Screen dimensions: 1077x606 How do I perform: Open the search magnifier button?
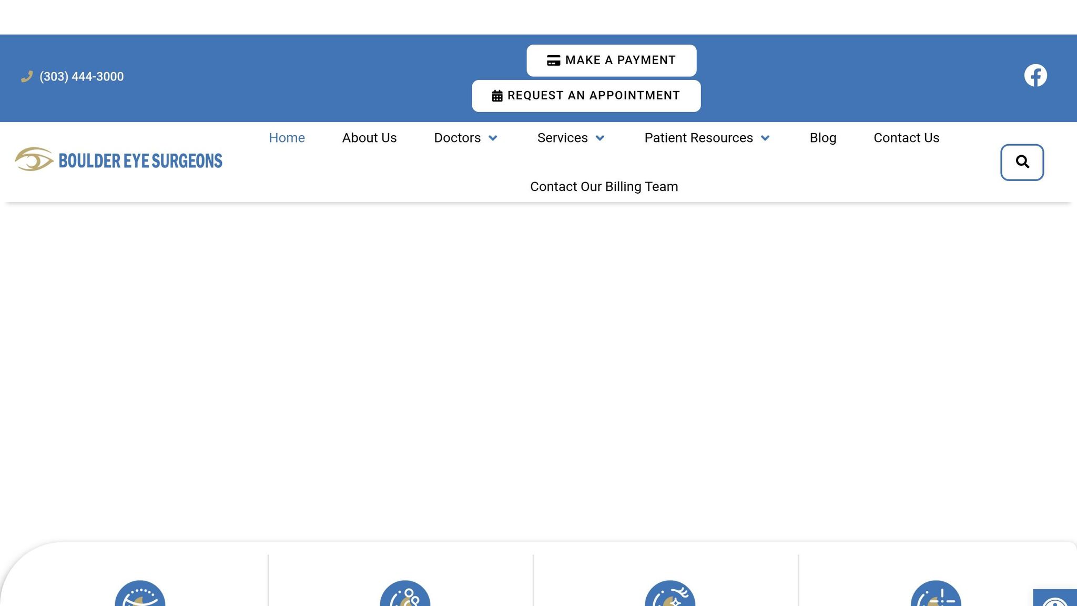[x=1022, y=162]
